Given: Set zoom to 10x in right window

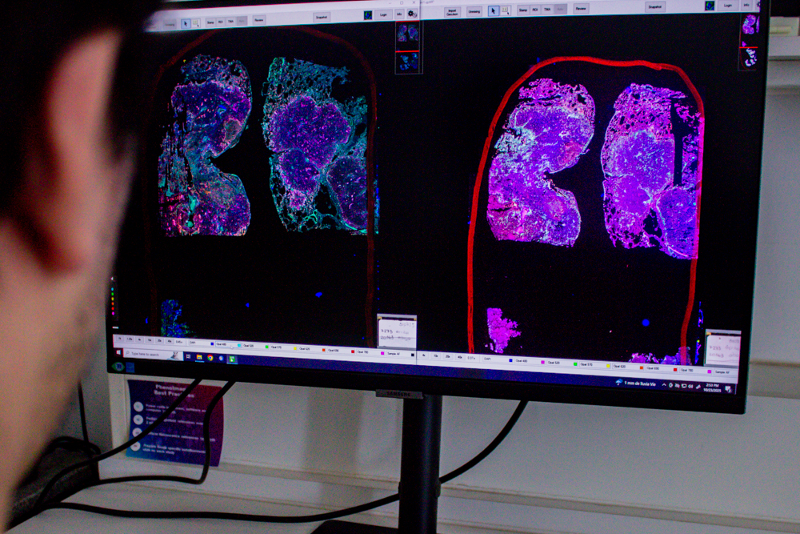Looking at the screenshot, I should pyautogui.click(x=435, y=355).
